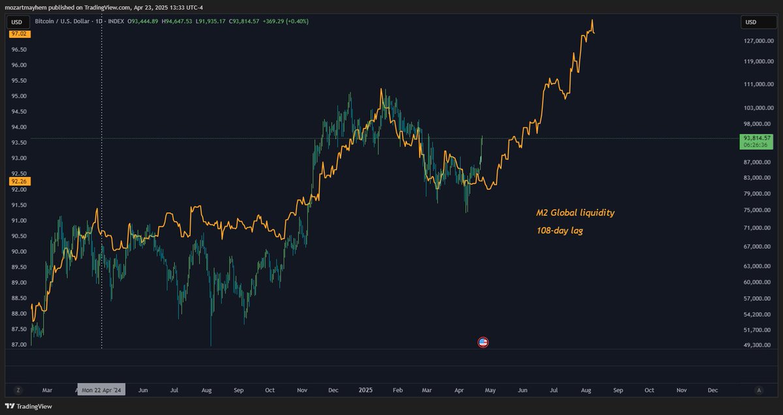Image resolution: width=783 pixels, height=415 pixels.
Task: Click the Z timezone icon at bottom-left
Action: point(18,390)
